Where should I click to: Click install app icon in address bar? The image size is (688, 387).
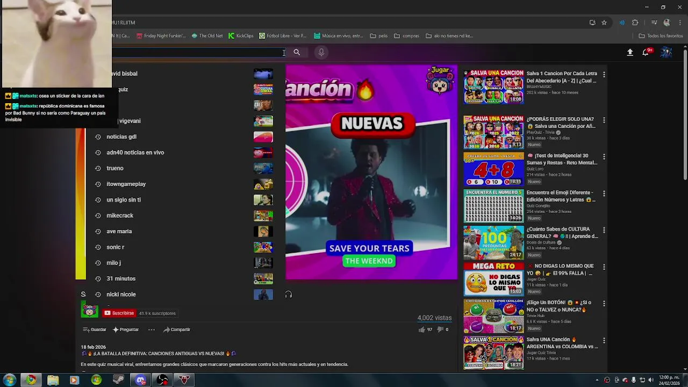point(592,23)
